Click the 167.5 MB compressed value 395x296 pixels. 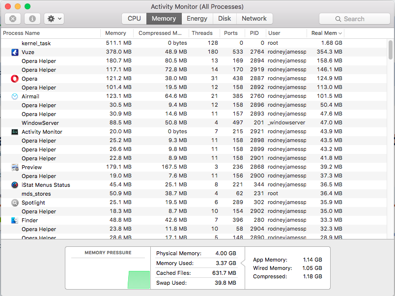174,167
